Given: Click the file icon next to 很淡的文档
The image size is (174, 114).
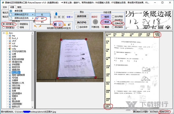Looking at the screenshot, I should click(10, 62).
